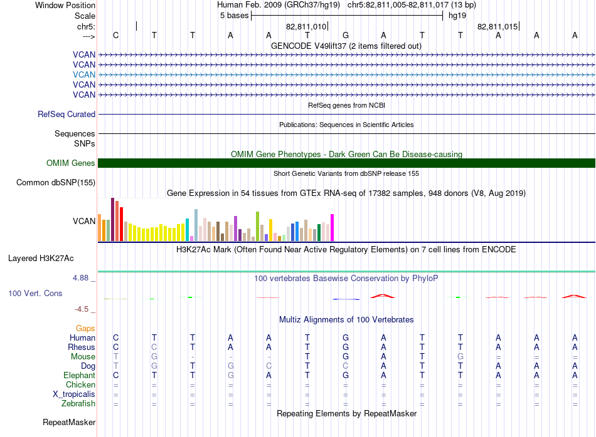Image resolution: width=596 pixels, height=437 pixels.
Task: Open the Layered H3K27Ac track label
Action: 41,258
